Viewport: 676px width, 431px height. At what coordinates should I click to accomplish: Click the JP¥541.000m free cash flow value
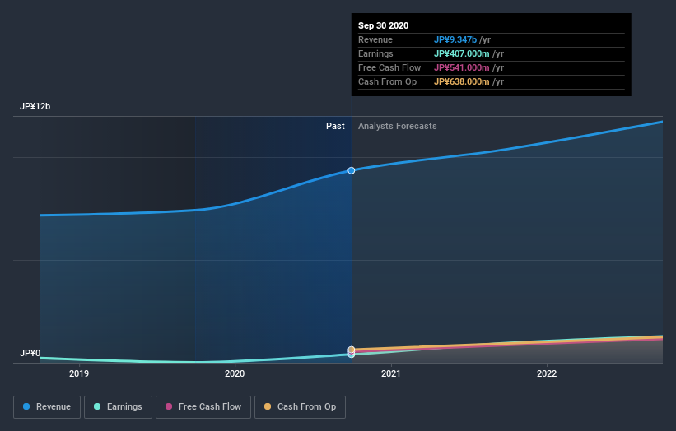pos(461,67)
